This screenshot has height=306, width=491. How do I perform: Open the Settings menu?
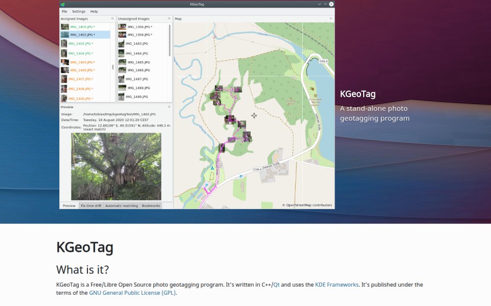(x=79, y=11)
